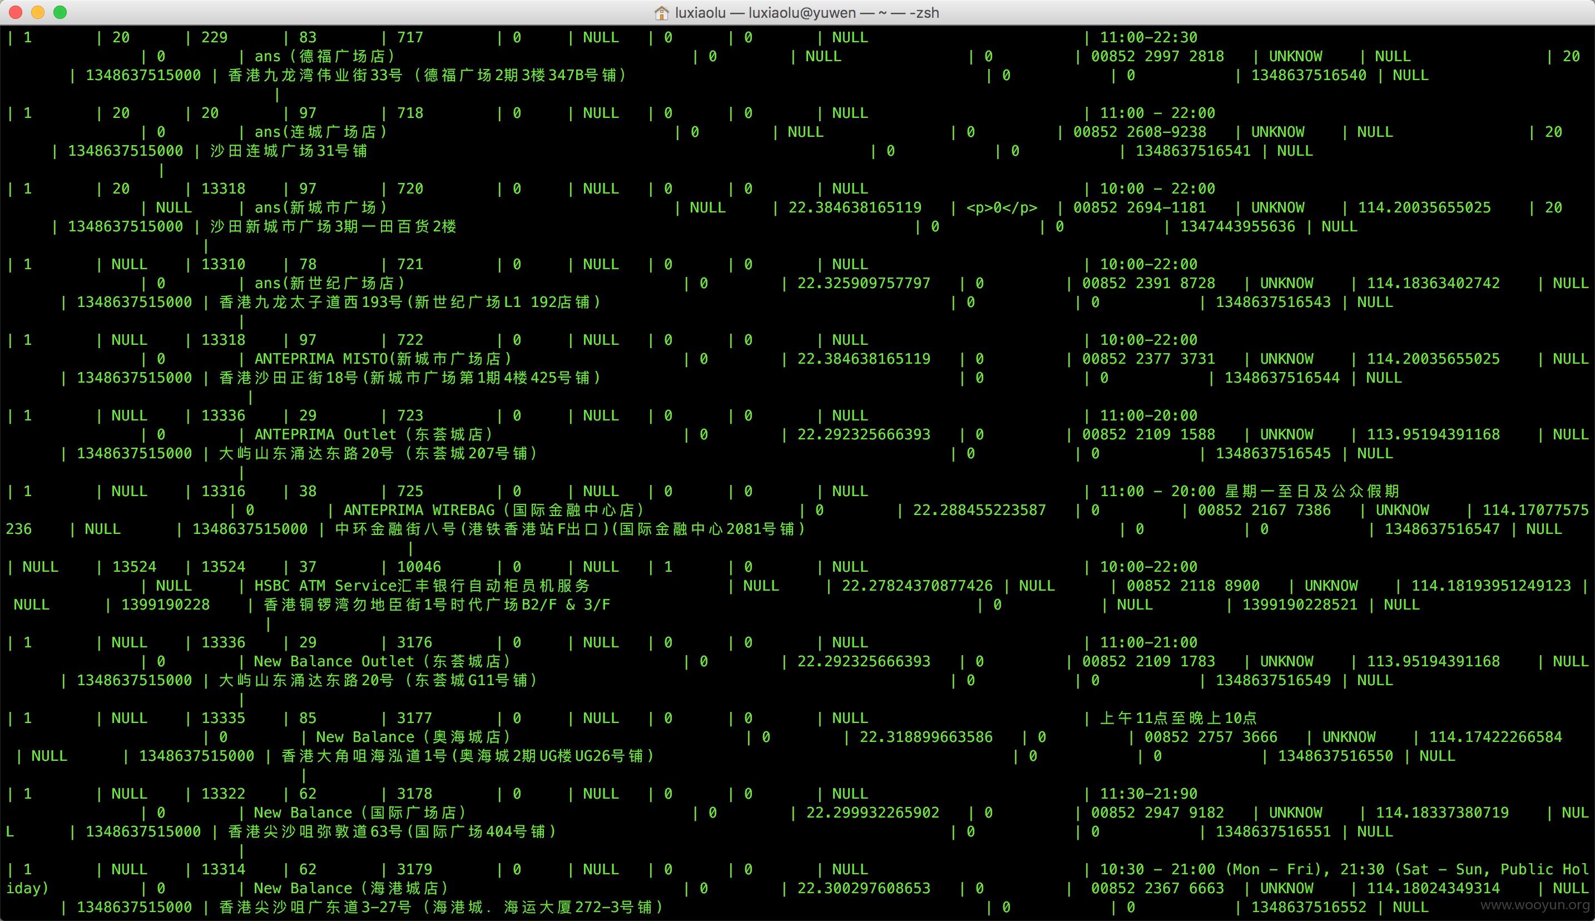This screenshot has height=921, width=1595.
Task: Click the address 沙田连城广场31号铺
Action: pyautogui.click(x=289, y=151)
